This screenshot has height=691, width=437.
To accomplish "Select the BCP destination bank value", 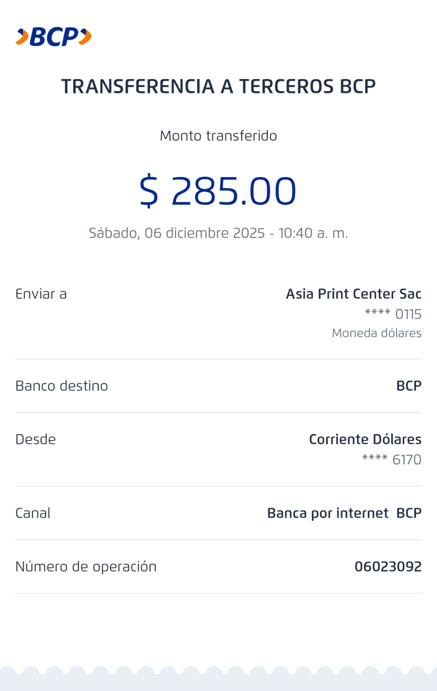I will pos(409,386).
